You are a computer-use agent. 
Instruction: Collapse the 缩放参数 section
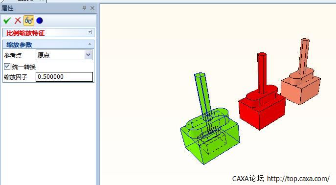coord(90,44)
